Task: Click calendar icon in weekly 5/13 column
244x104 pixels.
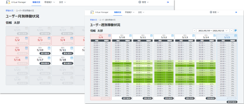Action: [x=194, y=36]
